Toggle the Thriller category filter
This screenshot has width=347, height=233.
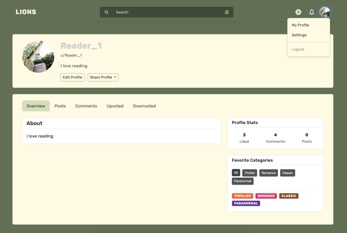249,173
